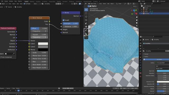Click the viewport zoom magnifier icon
The image size is (169, 95).
click(137, 17)
